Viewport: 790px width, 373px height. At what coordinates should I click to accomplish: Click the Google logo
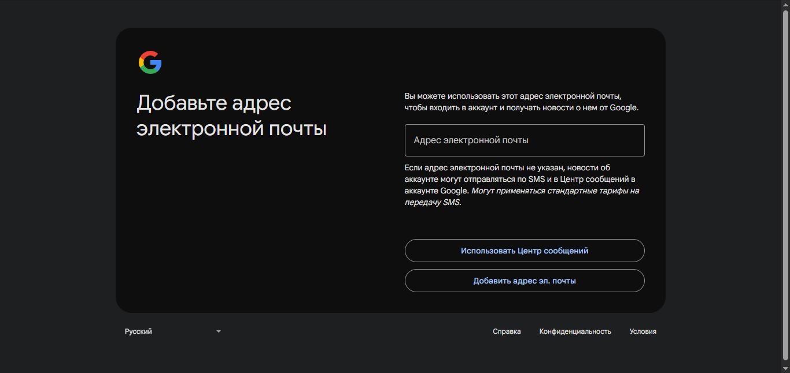pos(149,62)
